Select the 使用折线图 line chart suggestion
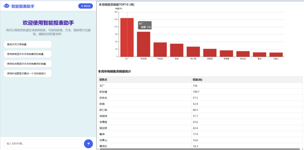This screenshot has height=150, width=304. [28, 73]
